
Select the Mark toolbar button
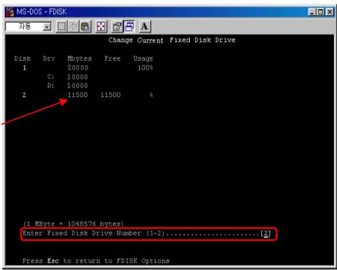pos(62,27)
